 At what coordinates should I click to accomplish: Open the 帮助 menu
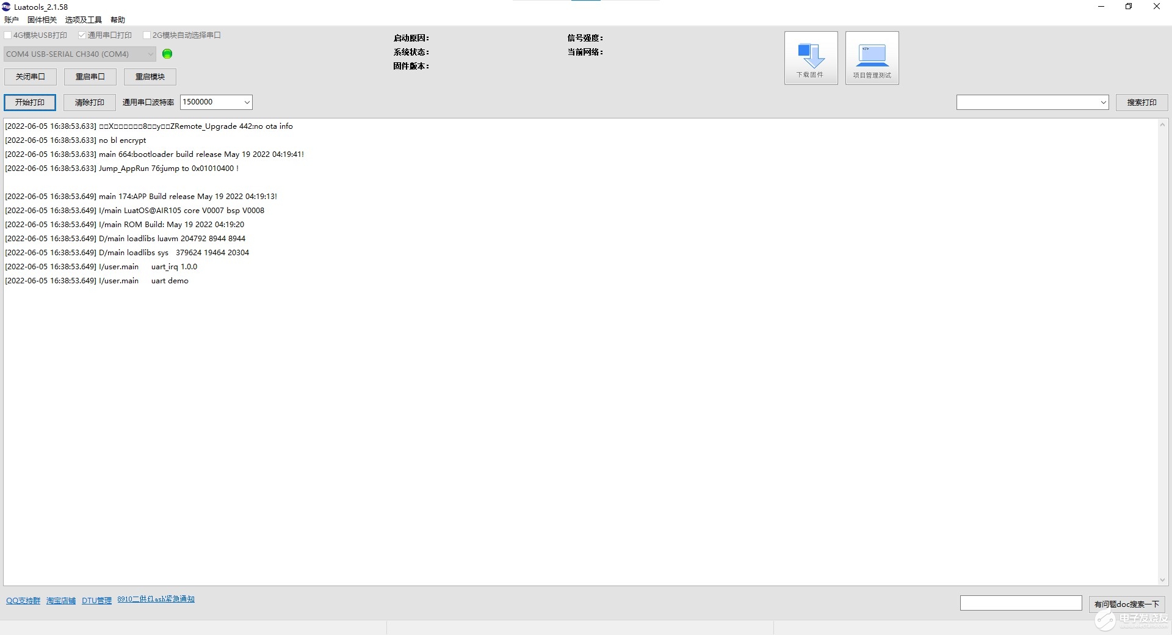pos(118,20)
